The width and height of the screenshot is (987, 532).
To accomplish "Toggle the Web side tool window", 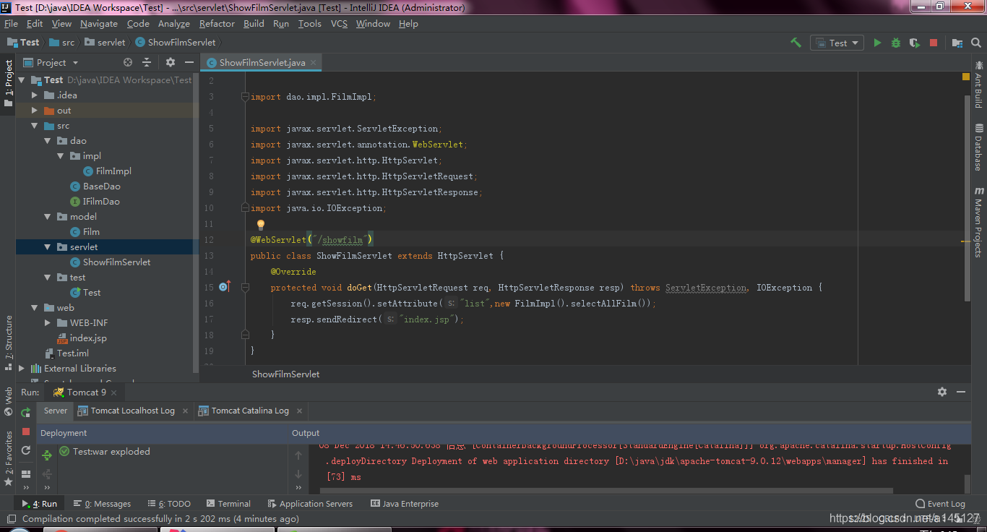I will tap(9, 401).
